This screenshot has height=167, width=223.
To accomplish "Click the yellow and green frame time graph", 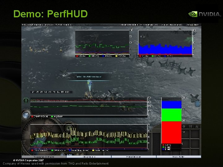I will point(89,137).
